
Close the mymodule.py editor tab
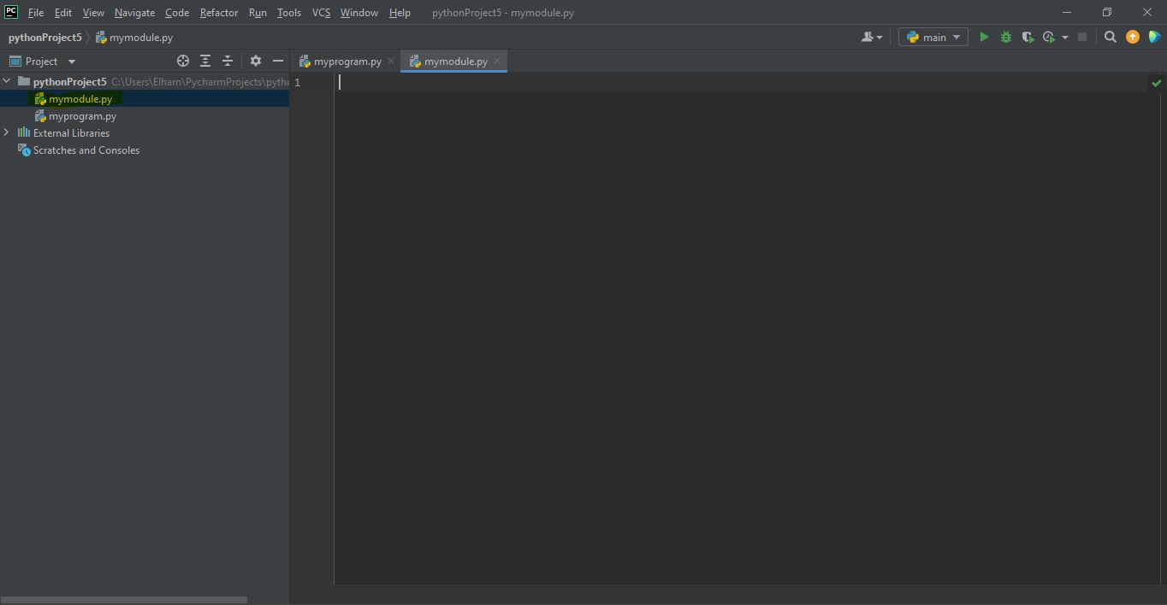(x=496, y=62)
